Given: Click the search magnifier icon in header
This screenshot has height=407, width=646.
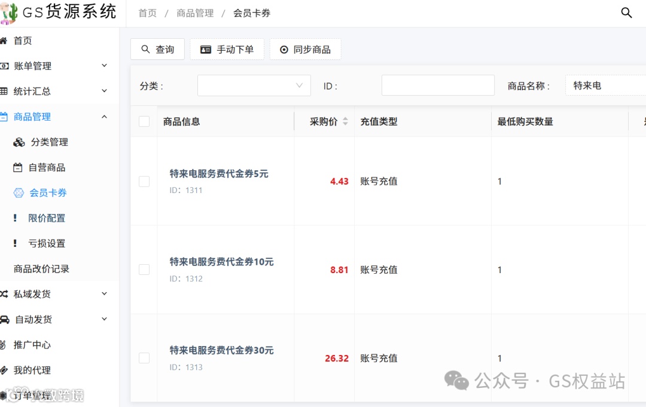Looking at the screenshot, I should click(x=626, y=13).
